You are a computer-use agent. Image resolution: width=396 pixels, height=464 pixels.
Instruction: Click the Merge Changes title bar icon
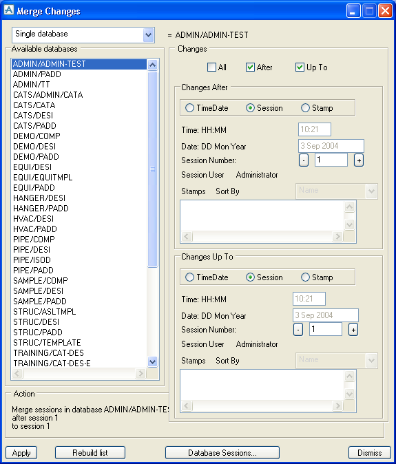point(9,10)
